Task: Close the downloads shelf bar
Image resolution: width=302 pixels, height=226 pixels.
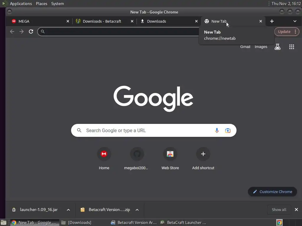Action: click(x=296, y=210)
